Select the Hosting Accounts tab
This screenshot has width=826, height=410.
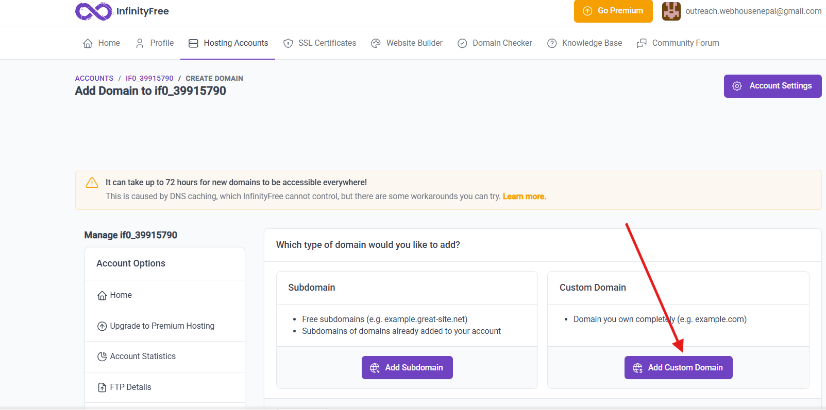tap(228, 43)
